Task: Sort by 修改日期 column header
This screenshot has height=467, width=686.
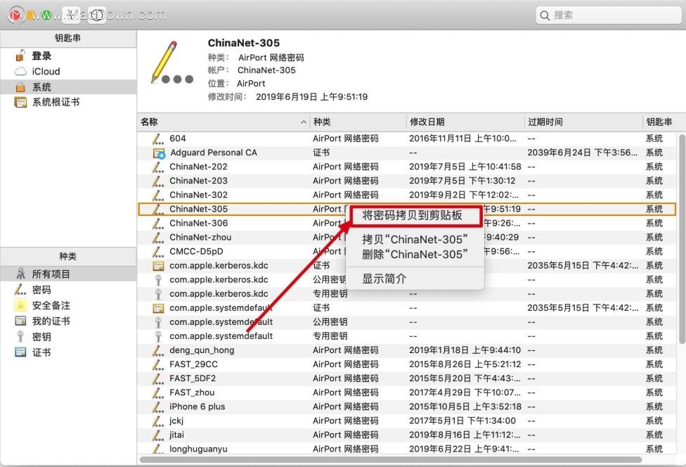Action: (465, 122)
